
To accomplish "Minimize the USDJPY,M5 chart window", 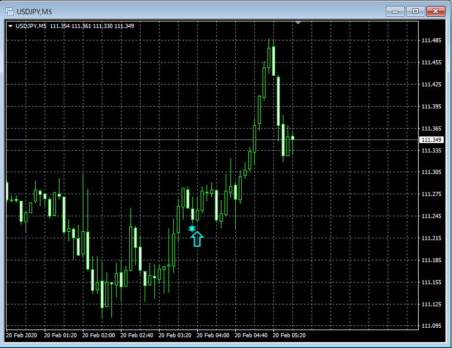I will 395,11.
